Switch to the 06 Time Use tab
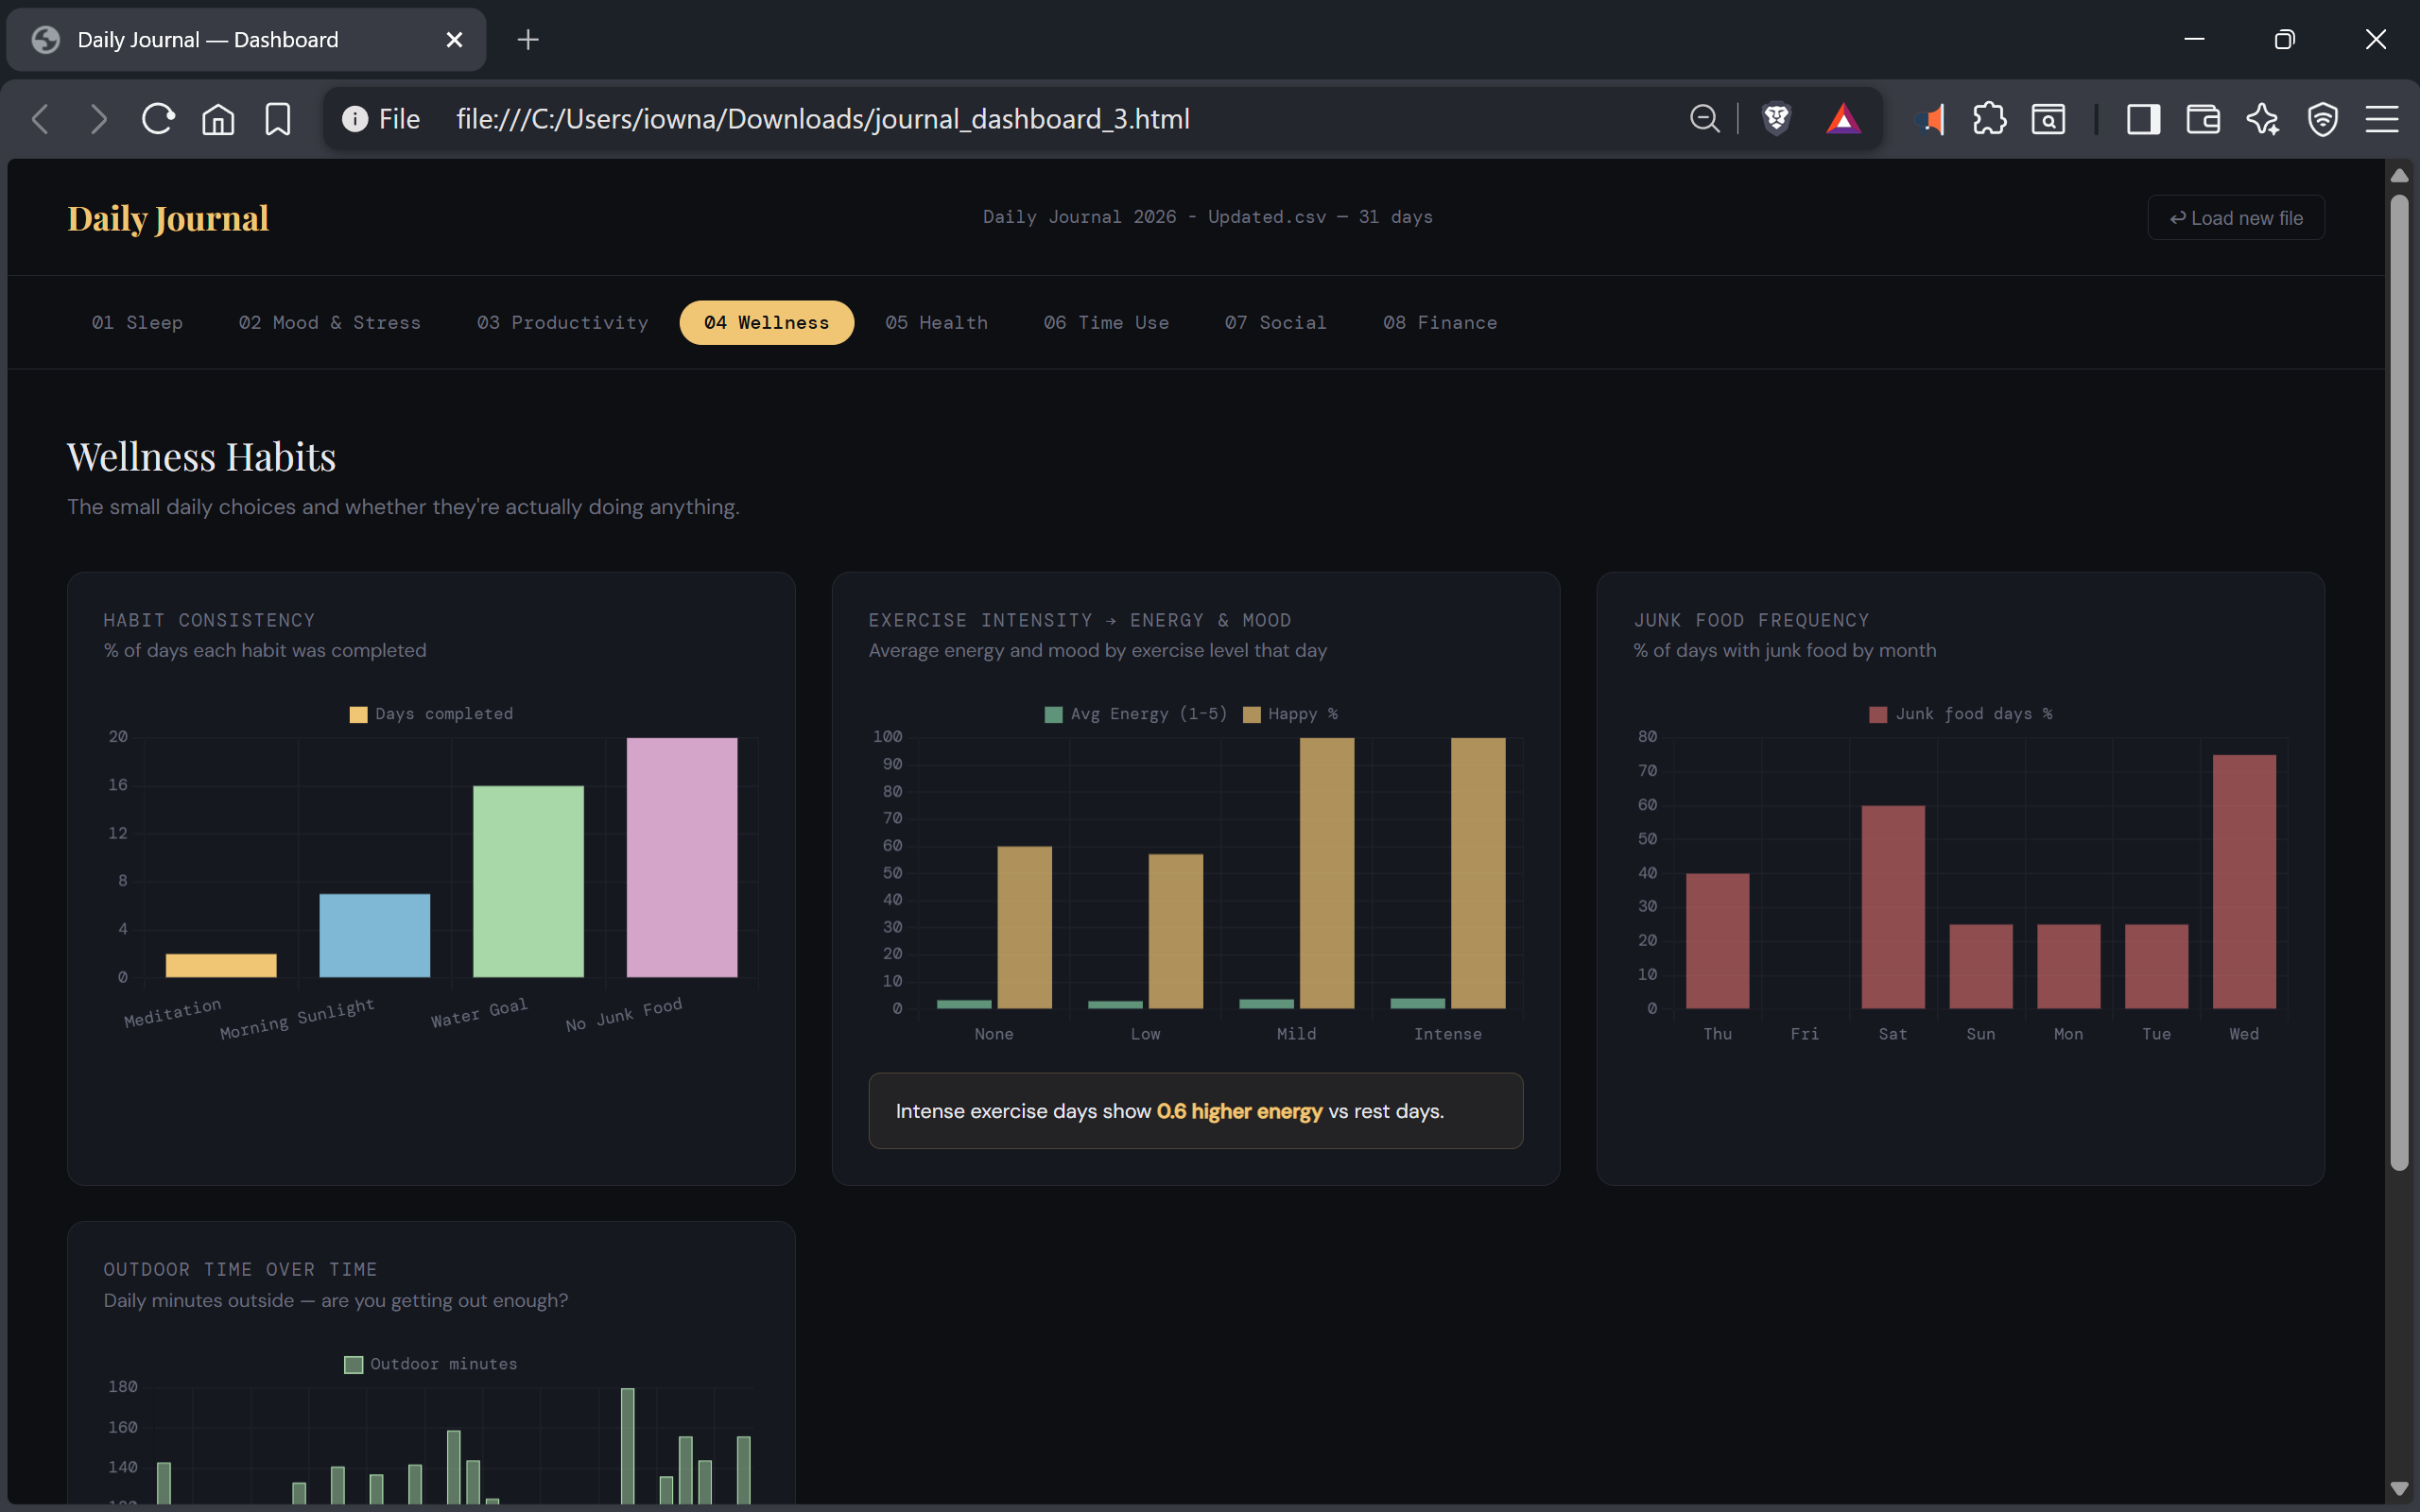Screen dimensions: 2420x1512 (x=1106, y=322)
